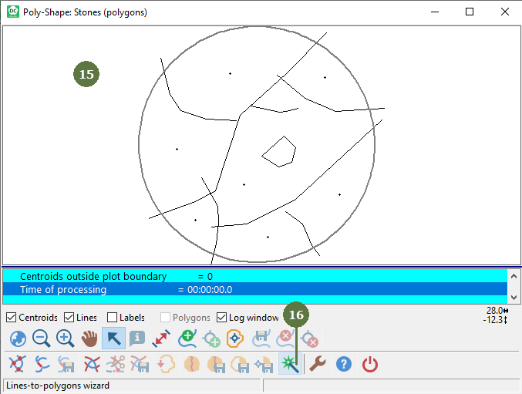Select the arrow pointer tool
The width and height of the screenshot is (522, 394).
pyautogui.click(x=113, y=338)
